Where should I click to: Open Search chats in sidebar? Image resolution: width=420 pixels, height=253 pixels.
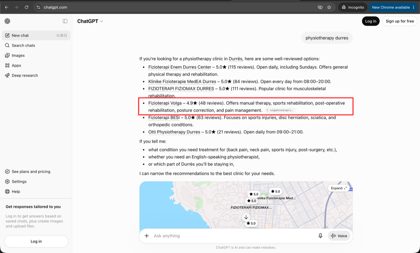coord(36,45)
